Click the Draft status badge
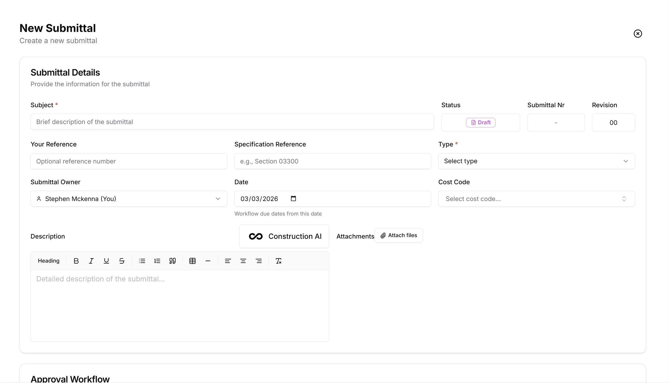Image resolution: width=669 pixels, height=383 pixels. pos(481,122)
